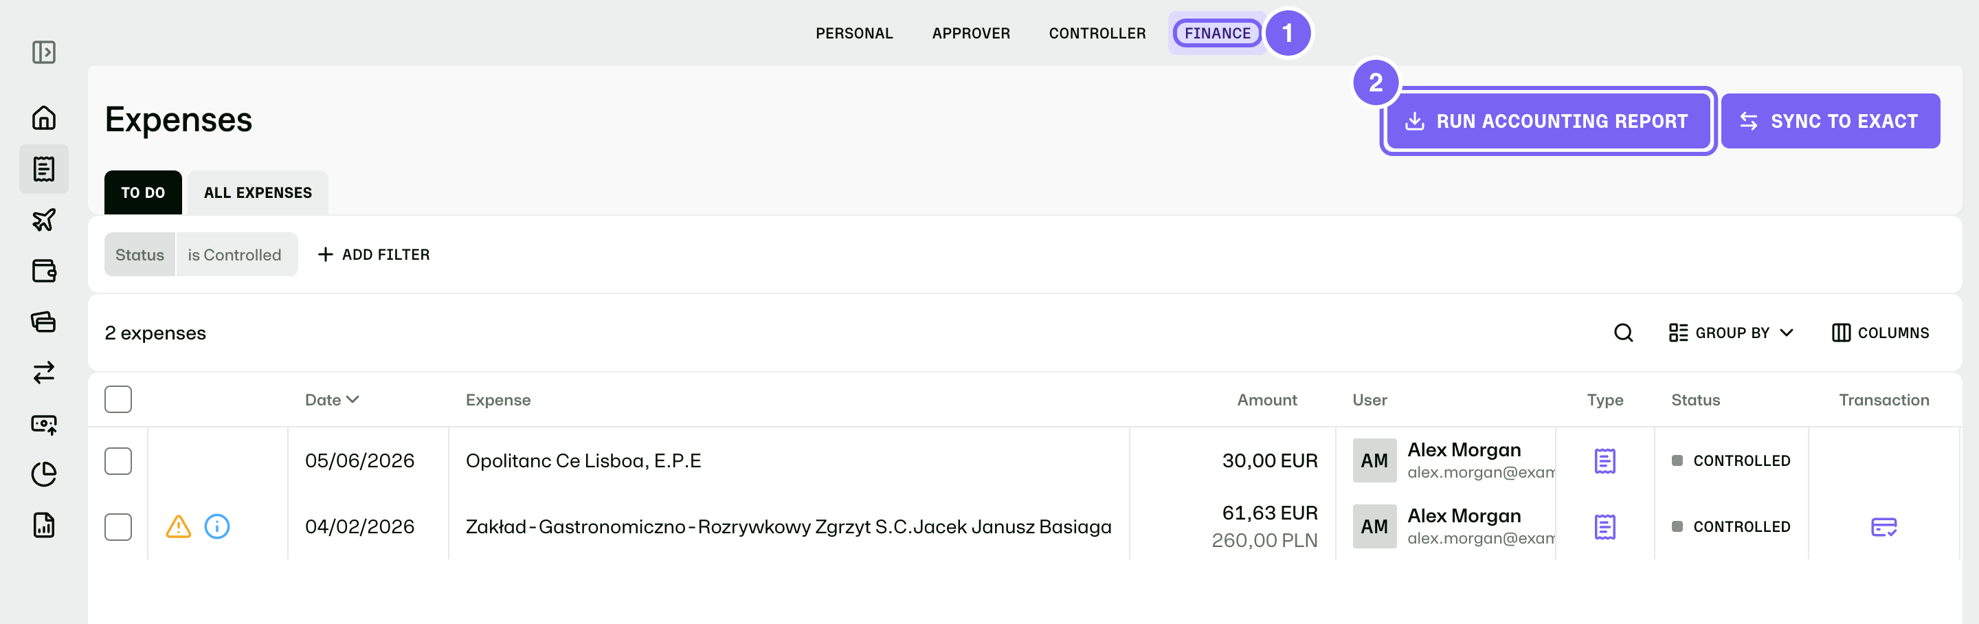The width and height of the screenshot is (1979, 624).
Task: Switch to the Approver role tab
Action: (971, 33)
